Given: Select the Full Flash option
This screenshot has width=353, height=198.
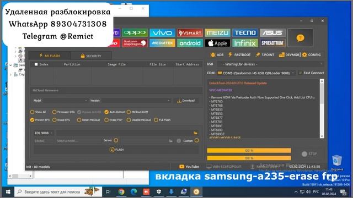Looking at the screenshot, I should pos(162,120).
